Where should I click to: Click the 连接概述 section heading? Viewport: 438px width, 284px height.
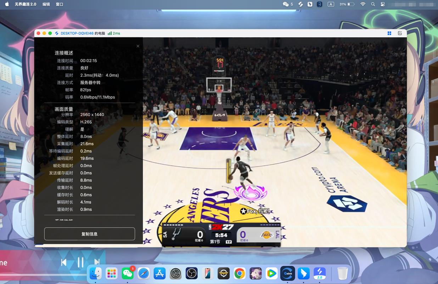click(64, 53)
